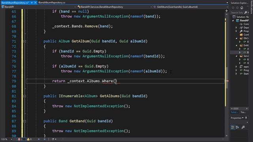Open the IBandAlbumRepository.cs tab
The height and width of the screenshot is (142, 253).
click(52, 3)
